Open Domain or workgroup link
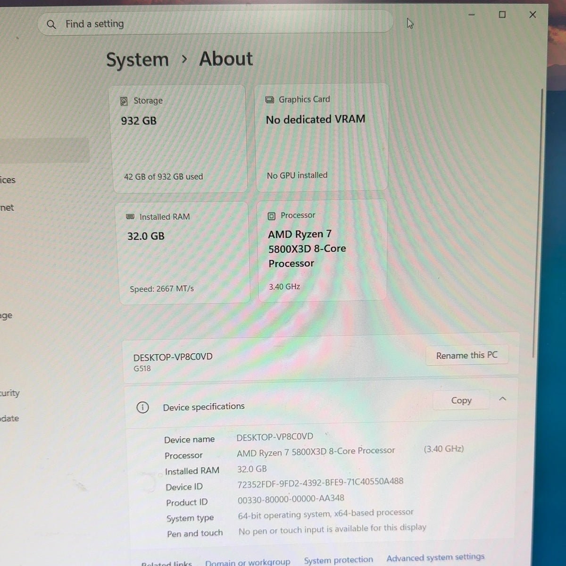The height and width of the screenshot is (566, 566). (x=248, y=562)
